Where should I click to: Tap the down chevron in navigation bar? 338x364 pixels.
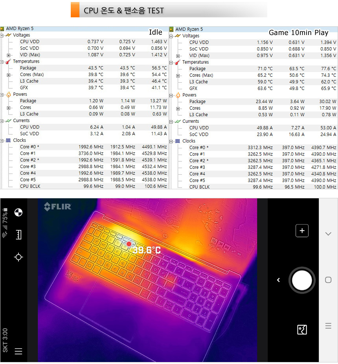(328, 234)
